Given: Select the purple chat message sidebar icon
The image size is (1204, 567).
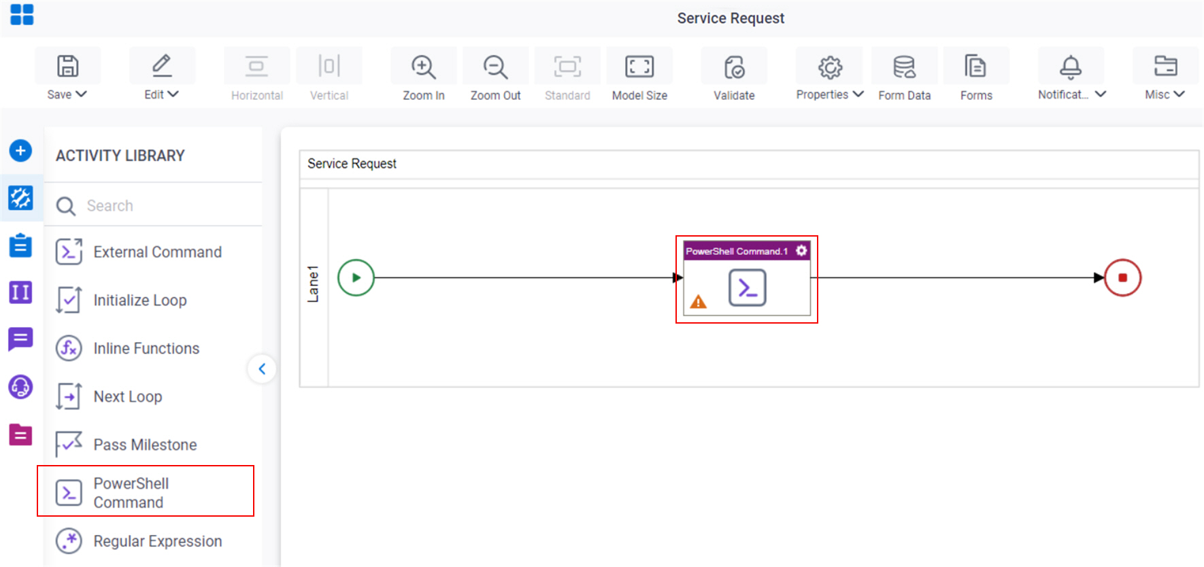Looking at the screenshot, I should click(x=20, y=339).
